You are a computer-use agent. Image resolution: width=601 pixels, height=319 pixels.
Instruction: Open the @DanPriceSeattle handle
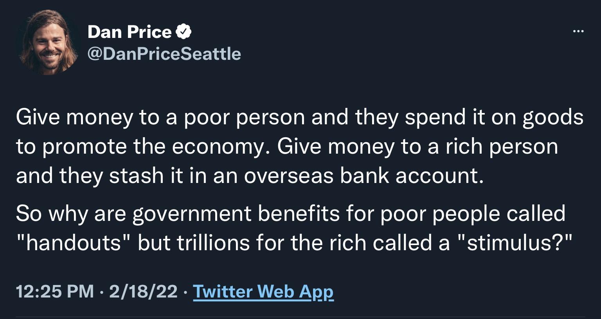(164, 54)
